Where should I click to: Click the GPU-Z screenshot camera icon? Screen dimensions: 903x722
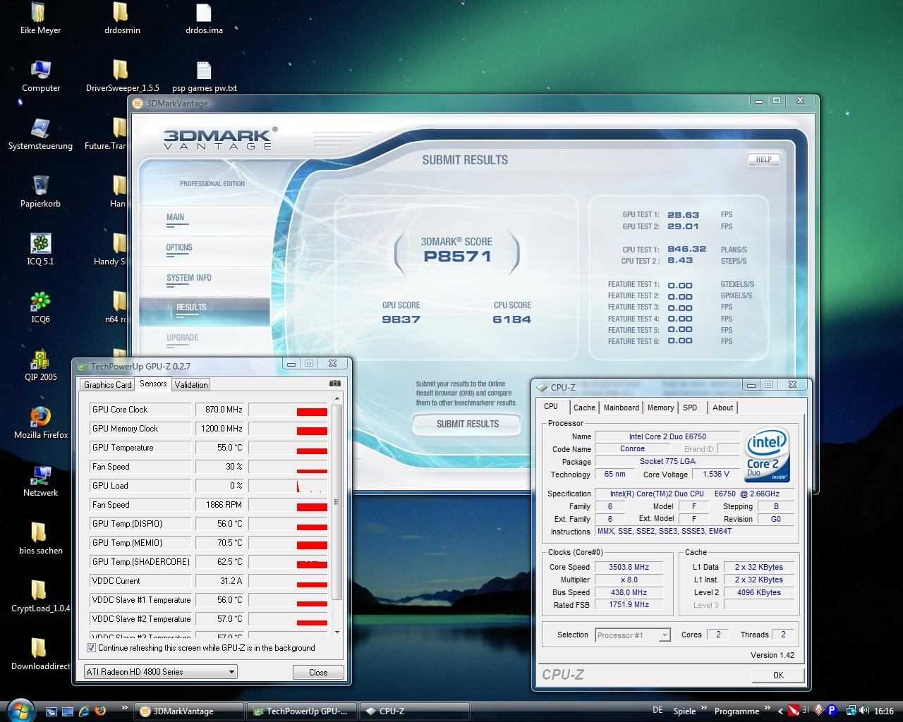(334, 384)
